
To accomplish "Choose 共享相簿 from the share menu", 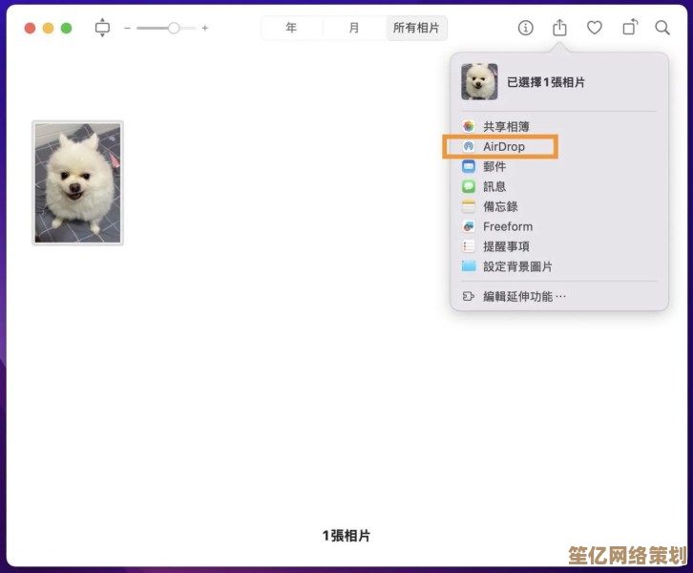I will (x=506, y=126).
